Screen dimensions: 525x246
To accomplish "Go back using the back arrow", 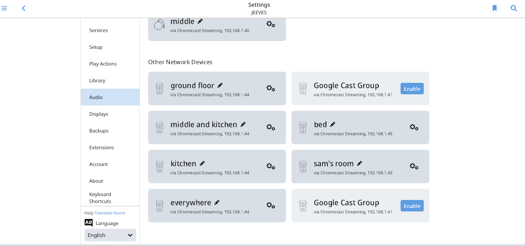I will point(24,8).
